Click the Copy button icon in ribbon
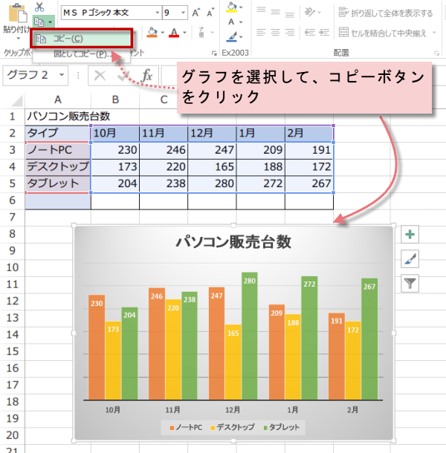The image size is (446, 453). [x=39, y=22]
